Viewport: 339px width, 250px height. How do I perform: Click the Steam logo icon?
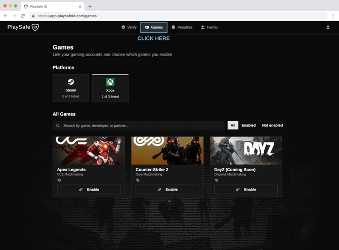(x=71, y=82)
